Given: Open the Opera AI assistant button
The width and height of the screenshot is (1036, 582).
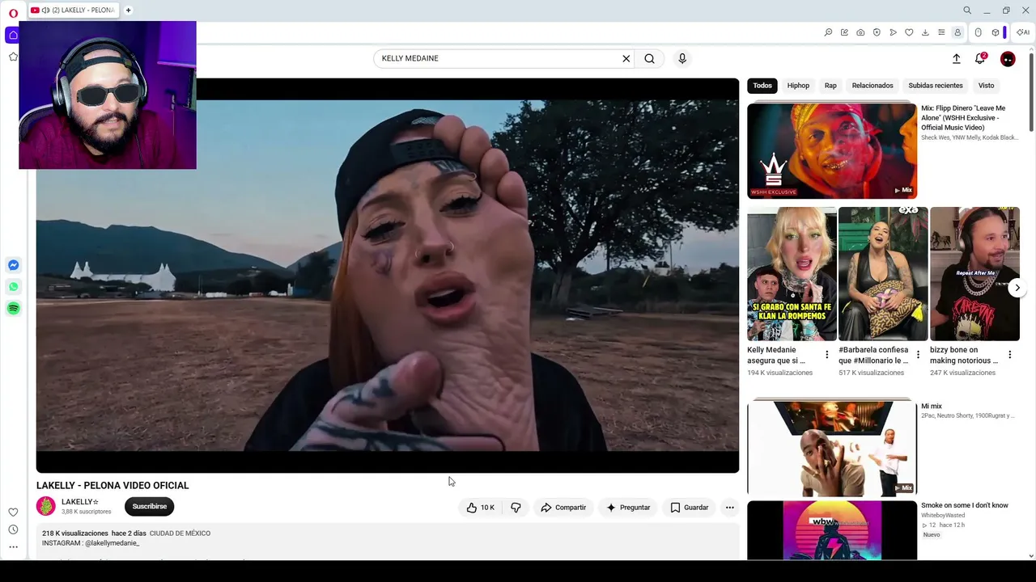Looking at the screenshot, I should 1023,32.
